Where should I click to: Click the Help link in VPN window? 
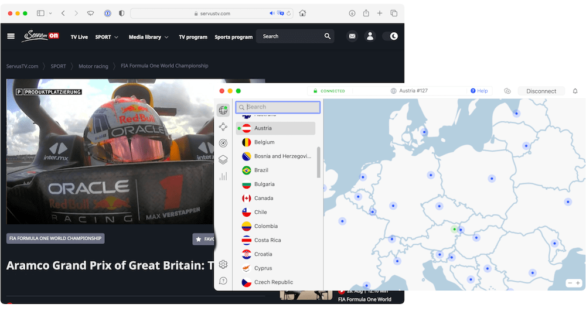[x=479, y=91]
